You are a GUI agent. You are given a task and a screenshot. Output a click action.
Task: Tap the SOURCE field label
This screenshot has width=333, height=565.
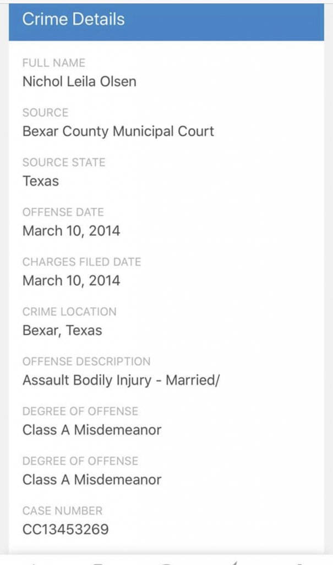click(x=45, y=113)
